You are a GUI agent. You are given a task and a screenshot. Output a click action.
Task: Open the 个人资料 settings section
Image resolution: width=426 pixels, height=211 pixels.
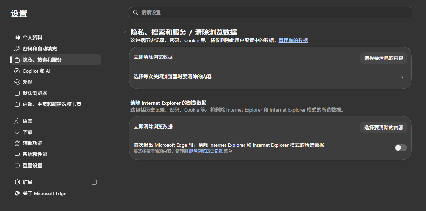pos(56,38)
